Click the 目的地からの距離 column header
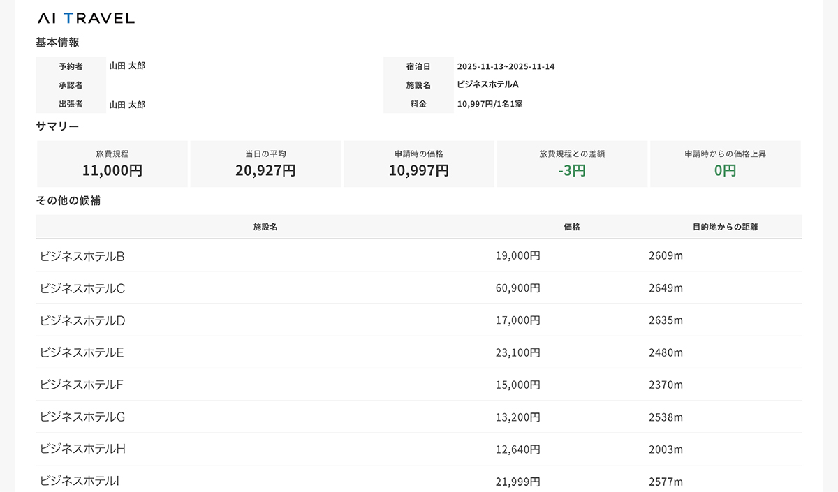Image resolution: width=838 pixels, height=492 pixels. 725,227
